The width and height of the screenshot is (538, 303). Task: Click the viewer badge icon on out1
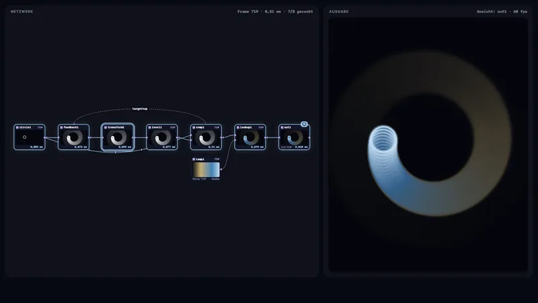[304, 124]
